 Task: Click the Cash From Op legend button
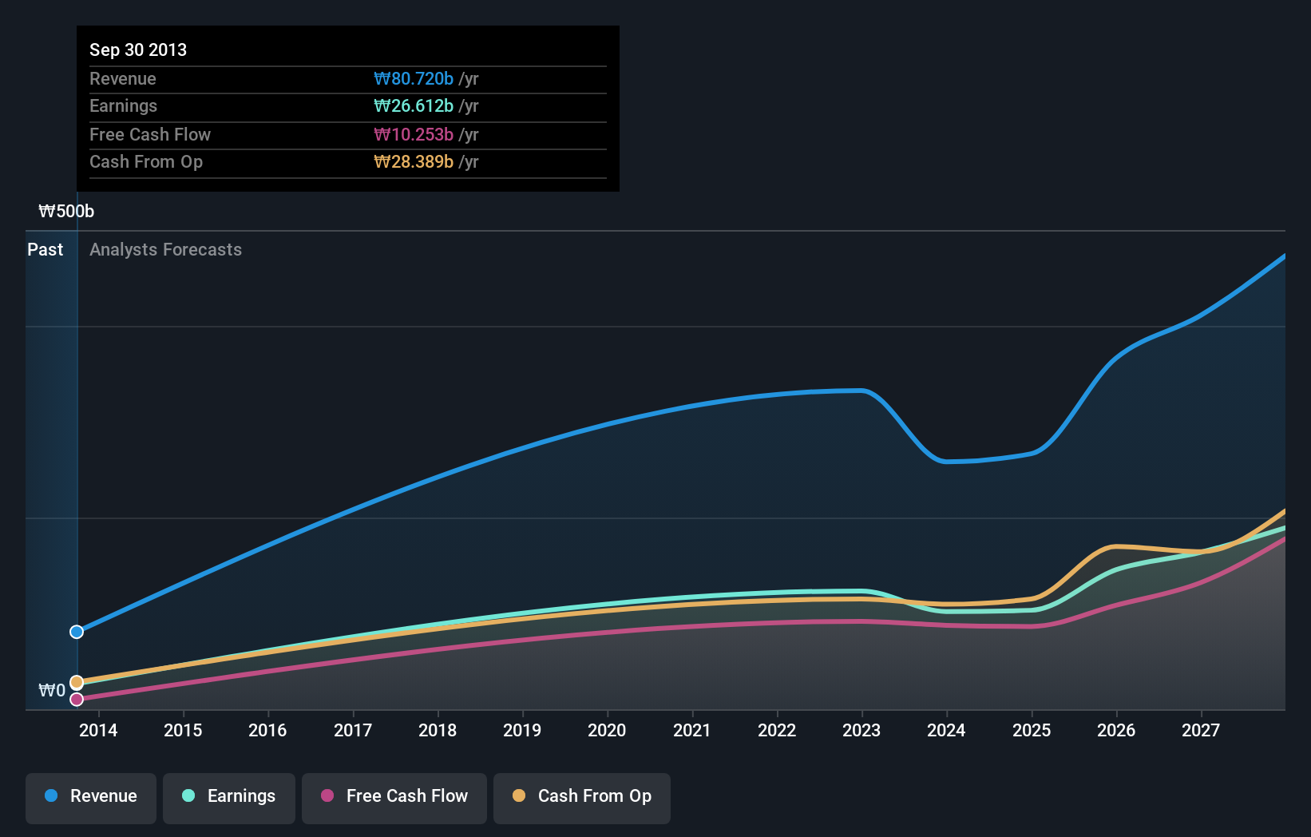581,796
